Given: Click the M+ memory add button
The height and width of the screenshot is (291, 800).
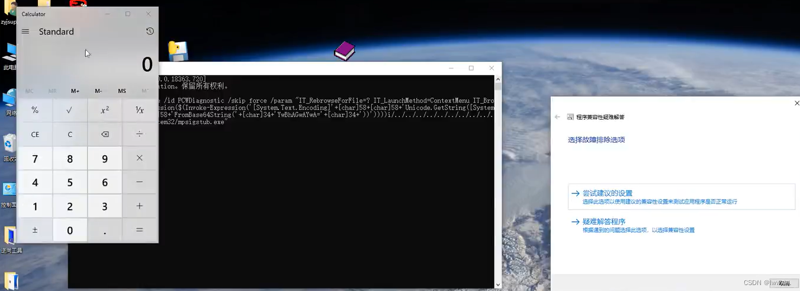Looking at the screenshot, I should point(75,91).
